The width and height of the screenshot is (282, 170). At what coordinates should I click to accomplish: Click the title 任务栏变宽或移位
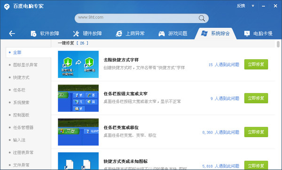[121, 128]
